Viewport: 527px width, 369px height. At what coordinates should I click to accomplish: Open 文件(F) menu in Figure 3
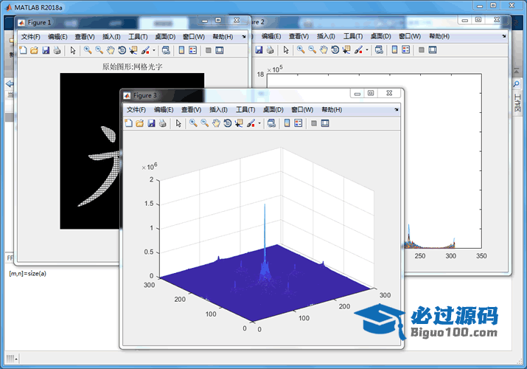136,109
